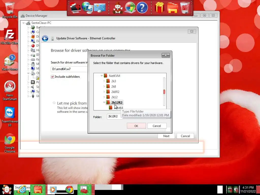Click Cancel in Browse For Folder dialog
This screenshot has height=195, width=260.
[157, 126]
